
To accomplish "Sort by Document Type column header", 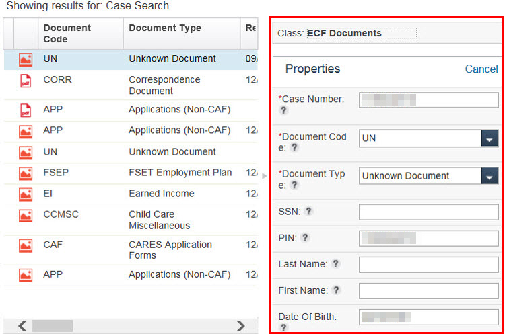I will [165, 28].
